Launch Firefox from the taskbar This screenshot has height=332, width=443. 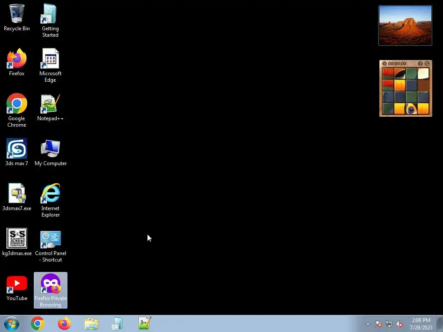[x=64, y=323]
